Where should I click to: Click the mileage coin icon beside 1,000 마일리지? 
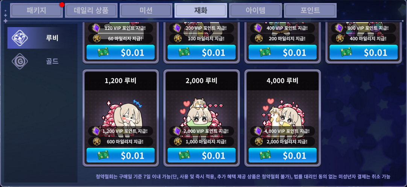pyautogui.click(x=178, y=141)
